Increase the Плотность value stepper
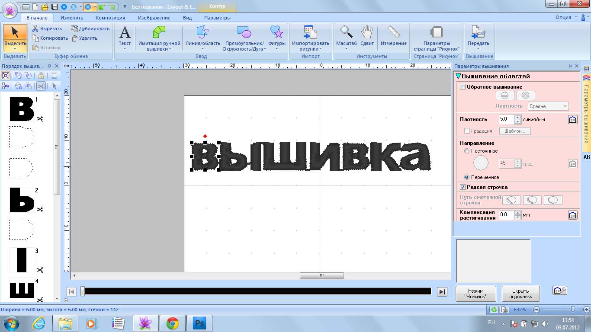 click(517, 117)
